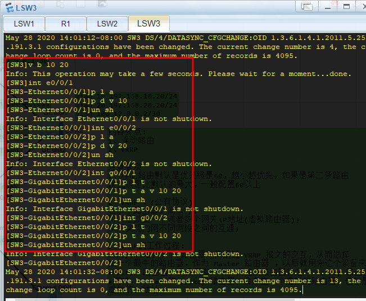366x301 pixels.
Task: Click the 'Ethernet0/0/2]p d v 20' line
Action: pyautogui.click(x=66, y=146)
